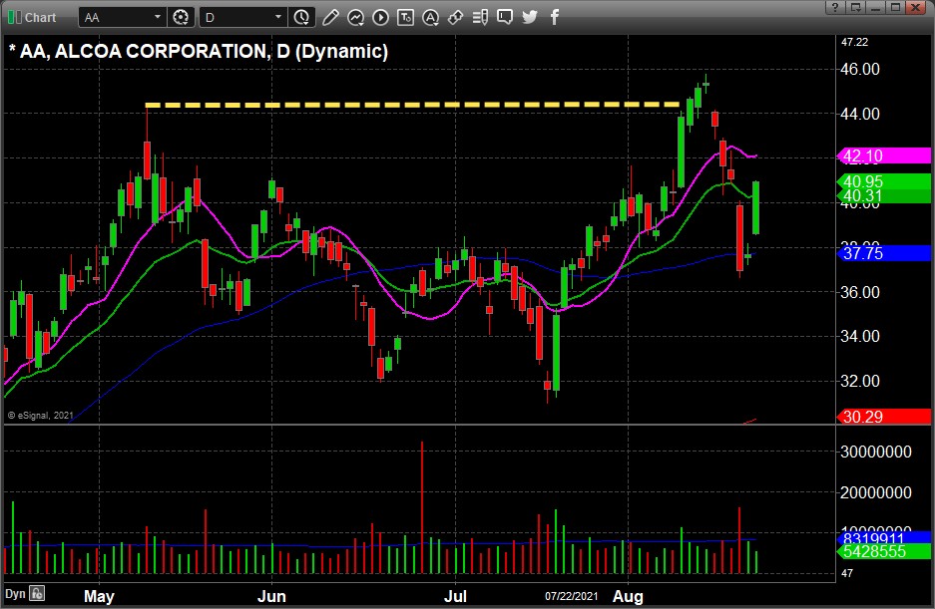This screenshot has width=935, height=609.
Task: Click the magenta 42.10 price label
Action: [884, 156]
